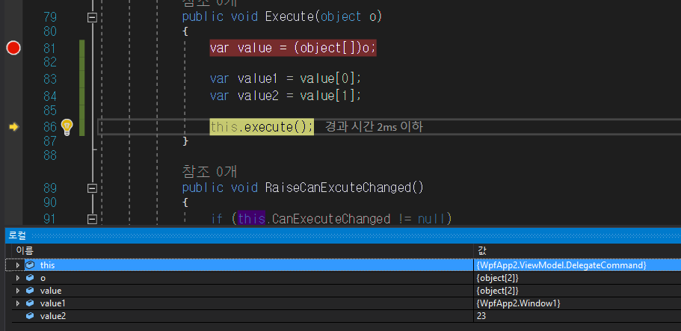Click the 'var value1 = value[0];' line
The width and height of the screenshot is (681, 331).
click(286, 79)
